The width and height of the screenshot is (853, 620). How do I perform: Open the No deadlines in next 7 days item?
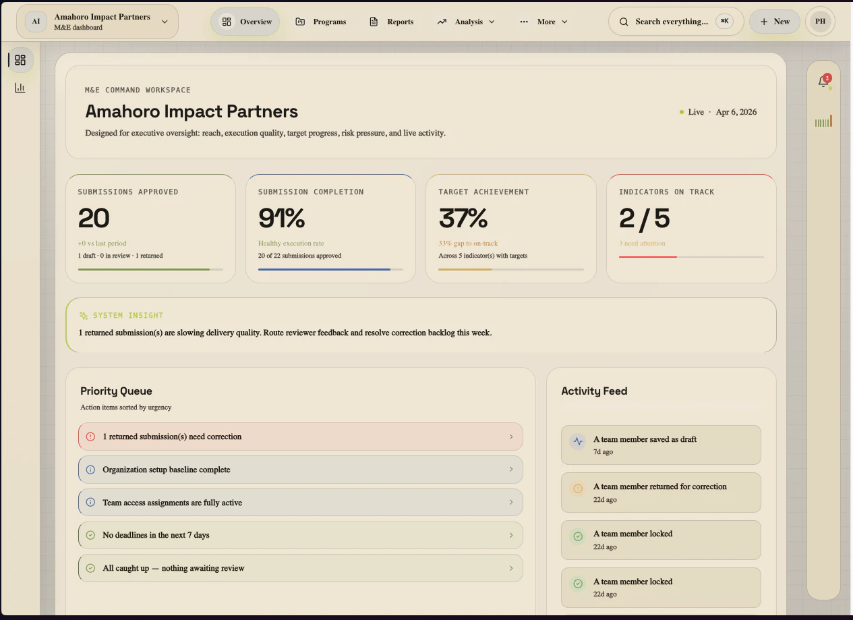(x=300, y=535)
